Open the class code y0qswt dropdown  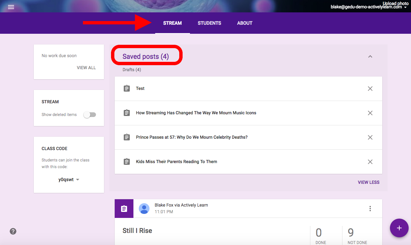click(69, 180)
